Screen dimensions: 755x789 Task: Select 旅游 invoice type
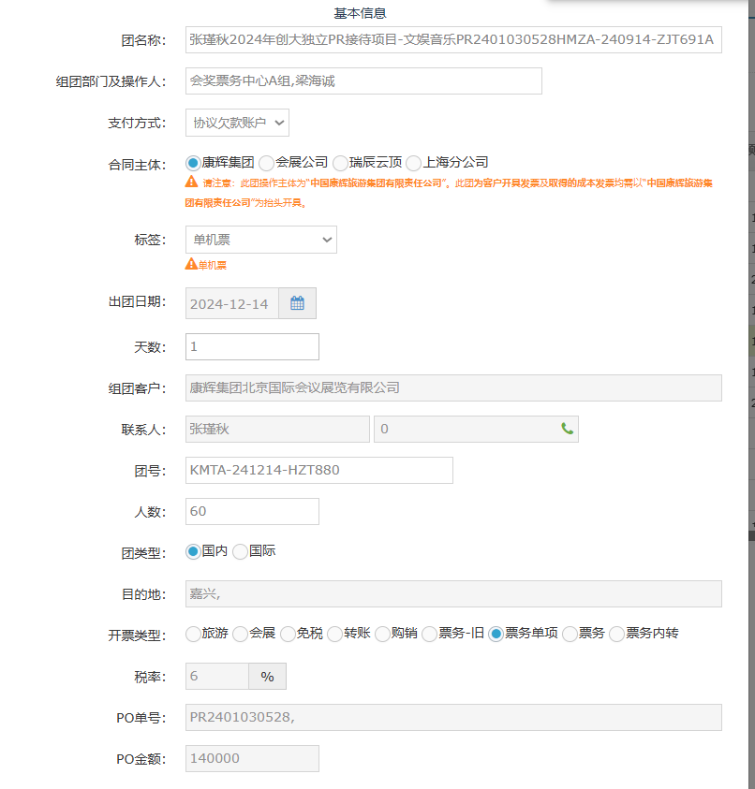point(194,635)
